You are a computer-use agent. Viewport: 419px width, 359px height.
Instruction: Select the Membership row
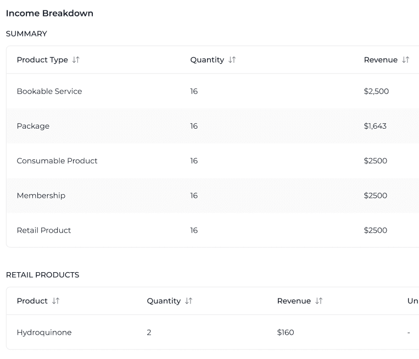(41, 196)
